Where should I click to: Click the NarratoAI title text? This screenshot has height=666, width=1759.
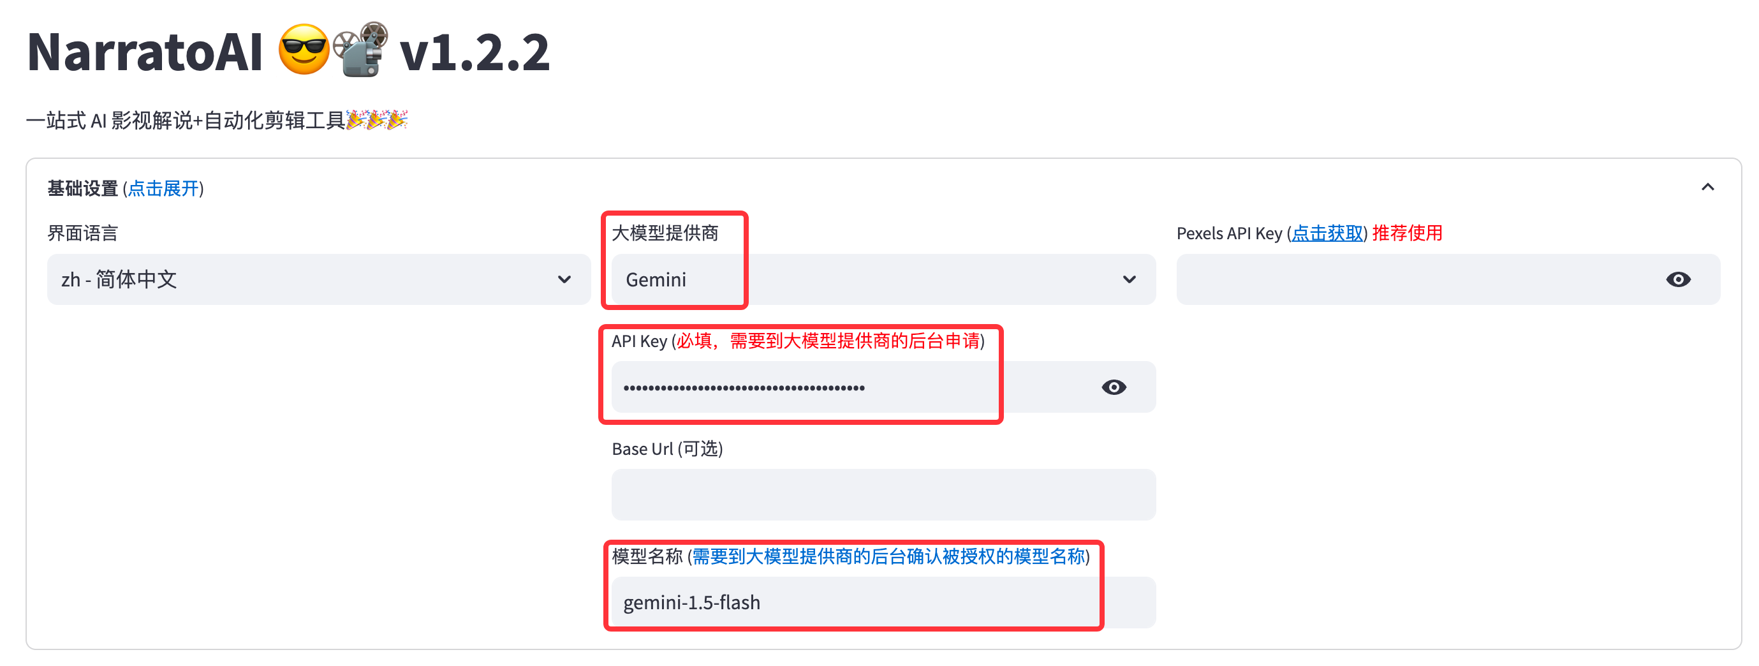click(145, 52)
